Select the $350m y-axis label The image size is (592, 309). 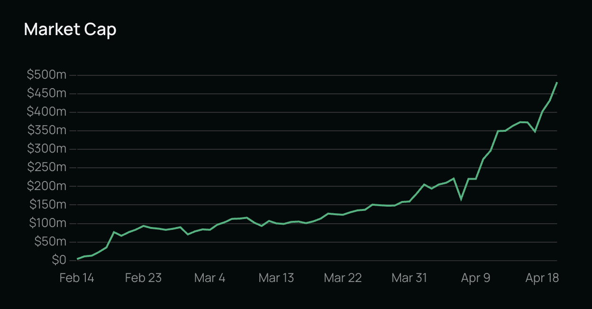click(x=46, y=130)
